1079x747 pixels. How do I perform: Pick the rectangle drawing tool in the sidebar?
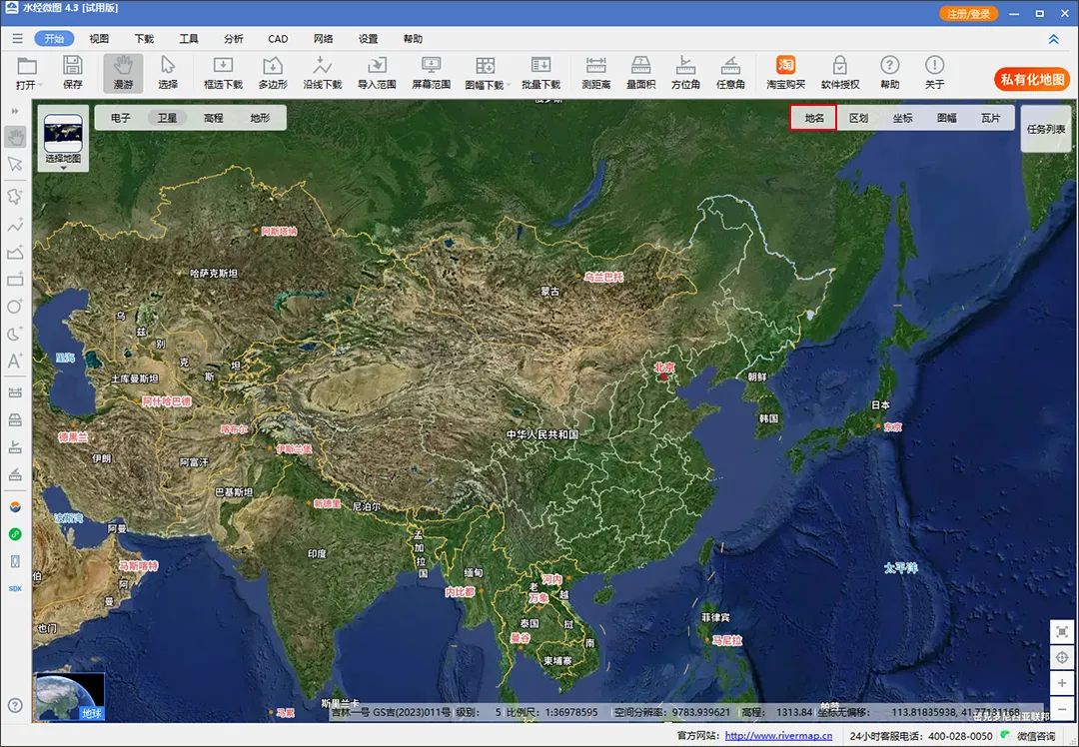click(x=15, y=280)
